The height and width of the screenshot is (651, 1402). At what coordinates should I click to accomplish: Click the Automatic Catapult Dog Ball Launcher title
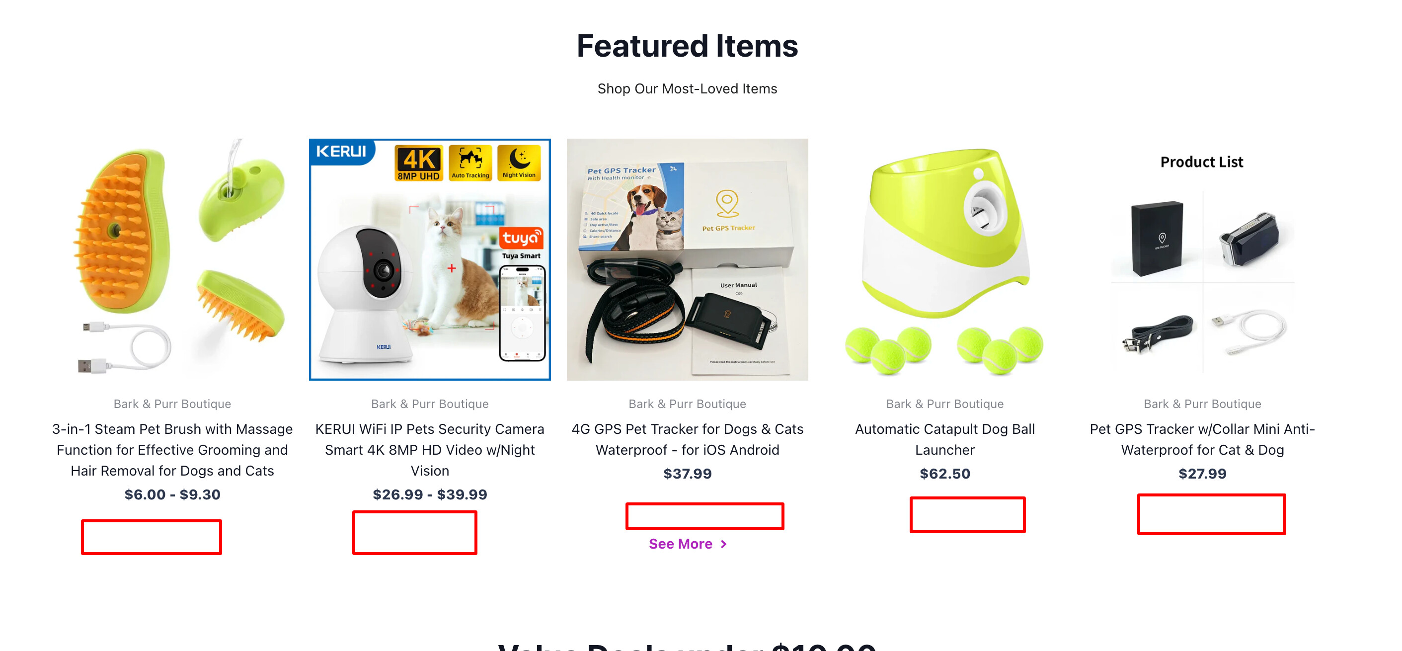(944, 439)
